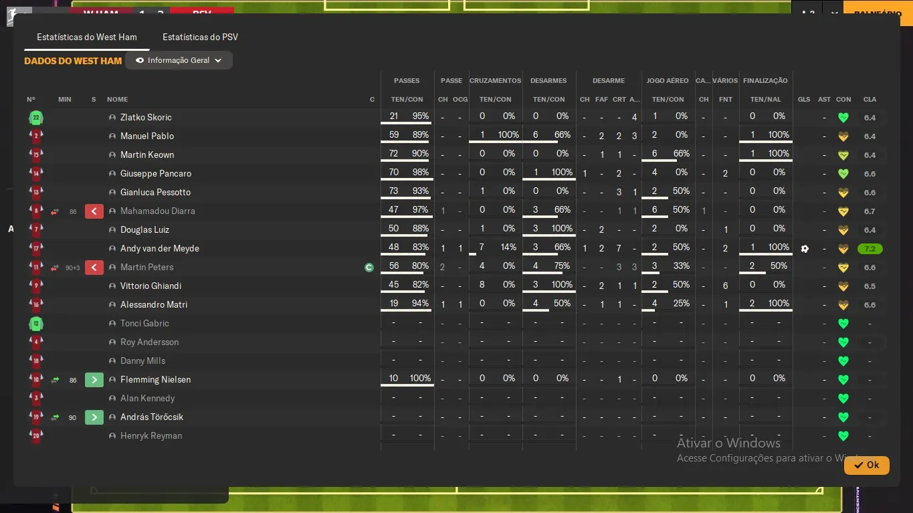The height and width of the screenshot is (513, 913).
Task: Click the condition heart in Zlatko Skoric's row
Action: (x=843, y=118)
